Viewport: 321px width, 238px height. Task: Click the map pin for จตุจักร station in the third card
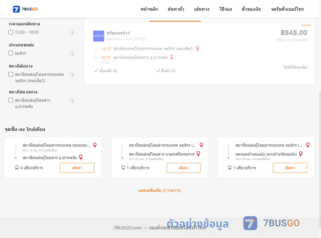(308, 145)
